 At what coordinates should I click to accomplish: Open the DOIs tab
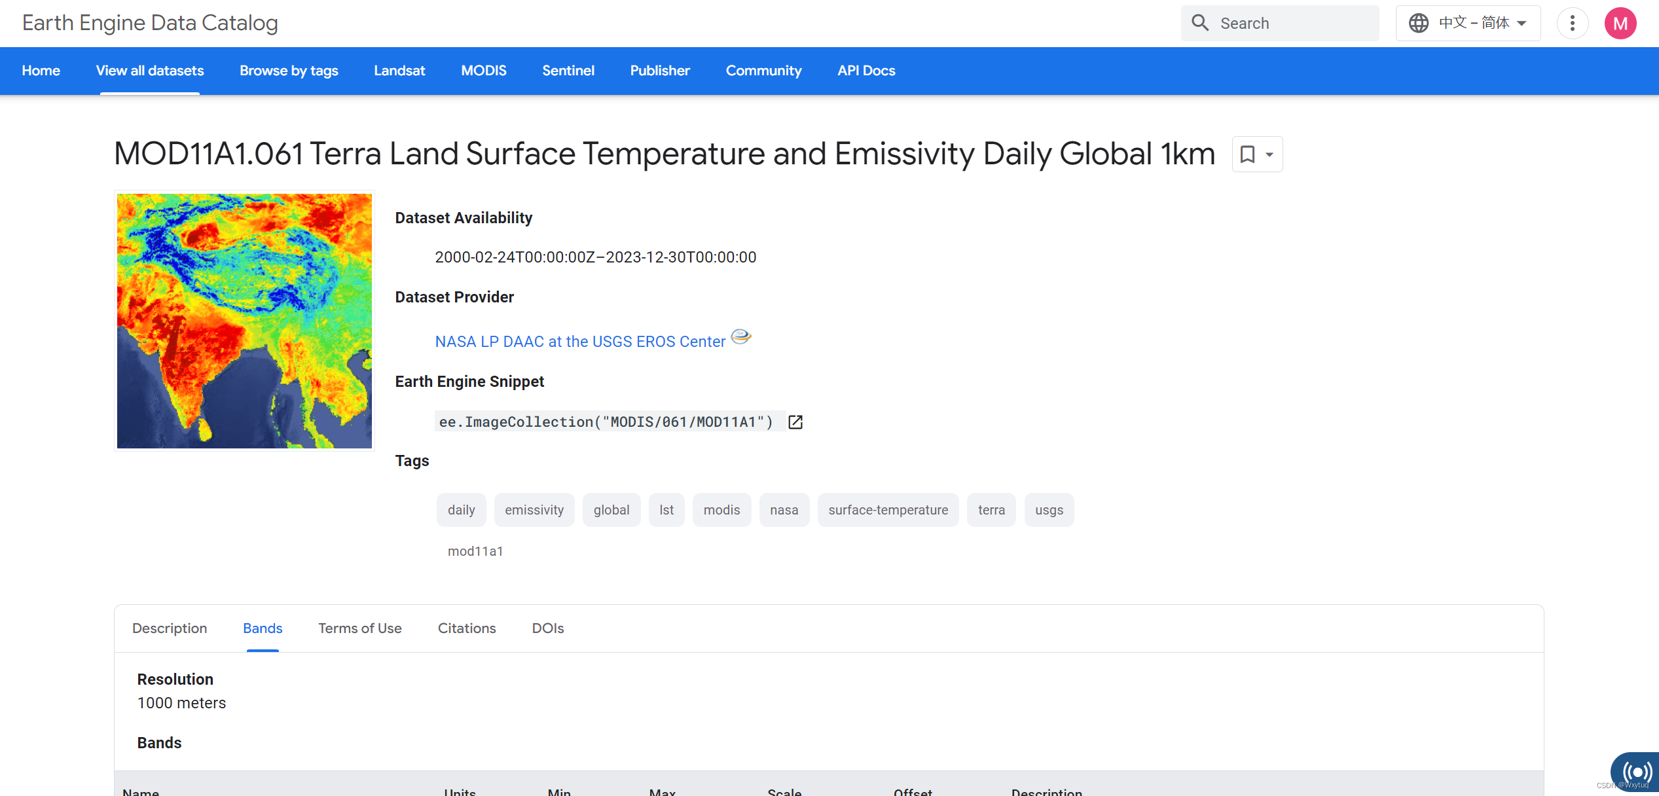(x=547, y=628)
